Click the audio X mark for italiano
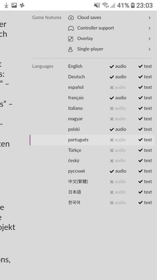This screenshot has height=280, width=157. [x=111, y=108]
